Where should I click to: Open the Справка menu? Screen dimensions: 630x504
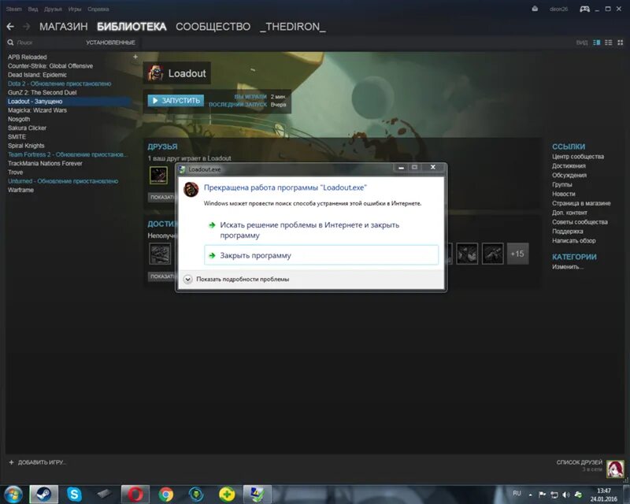coord(98,9)
